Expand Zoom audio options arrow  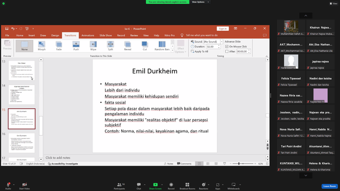coord(14,185)
